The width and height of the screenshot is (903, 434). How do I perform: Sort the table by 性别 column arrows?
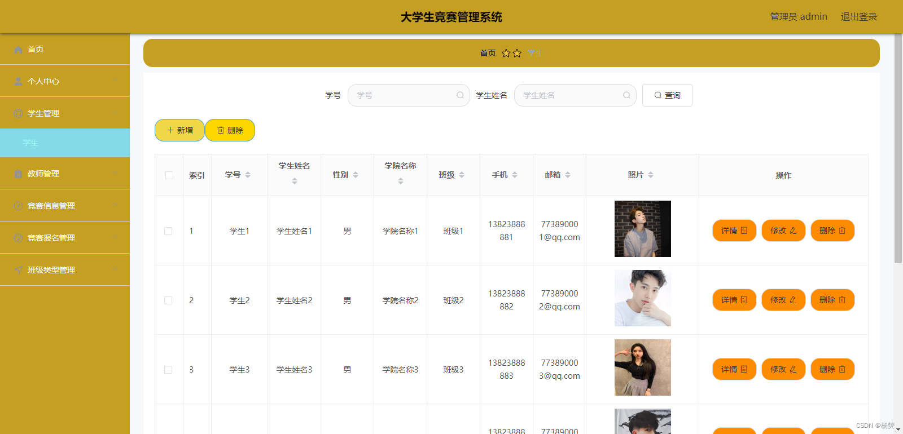[x=356, y=175]
